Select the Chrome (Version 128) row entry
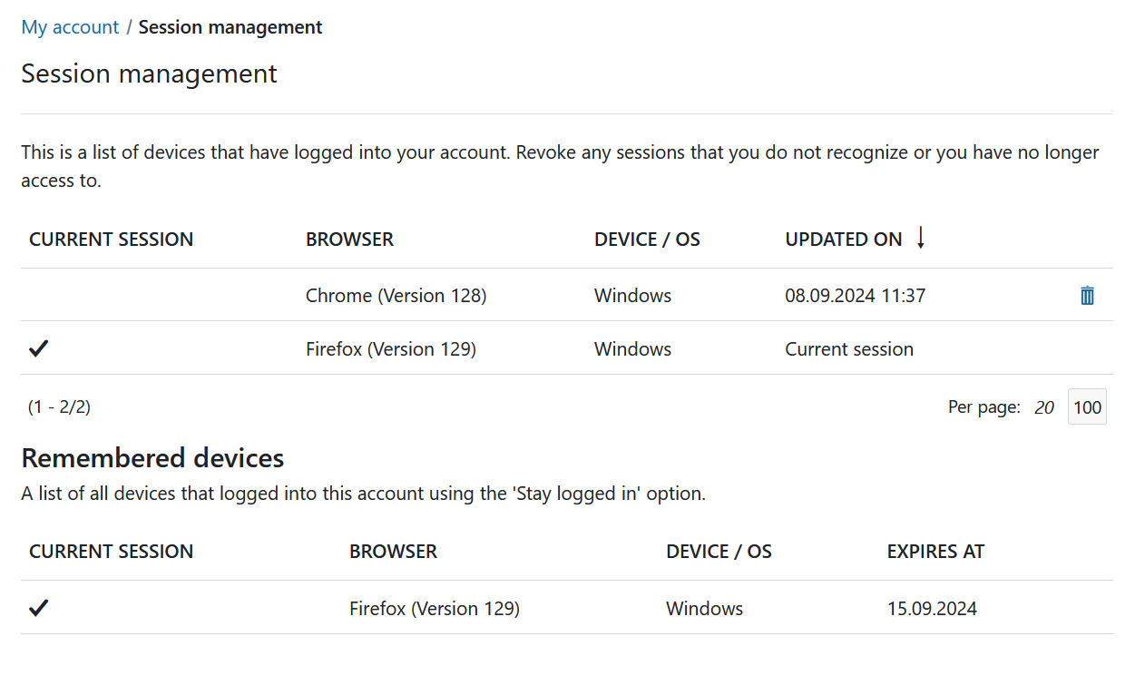This screenshot has width=1135, height=695. pyautogui.click(x=396, y=296)
